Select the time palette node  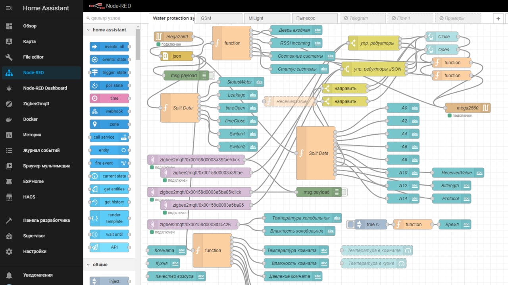[109, 98]
